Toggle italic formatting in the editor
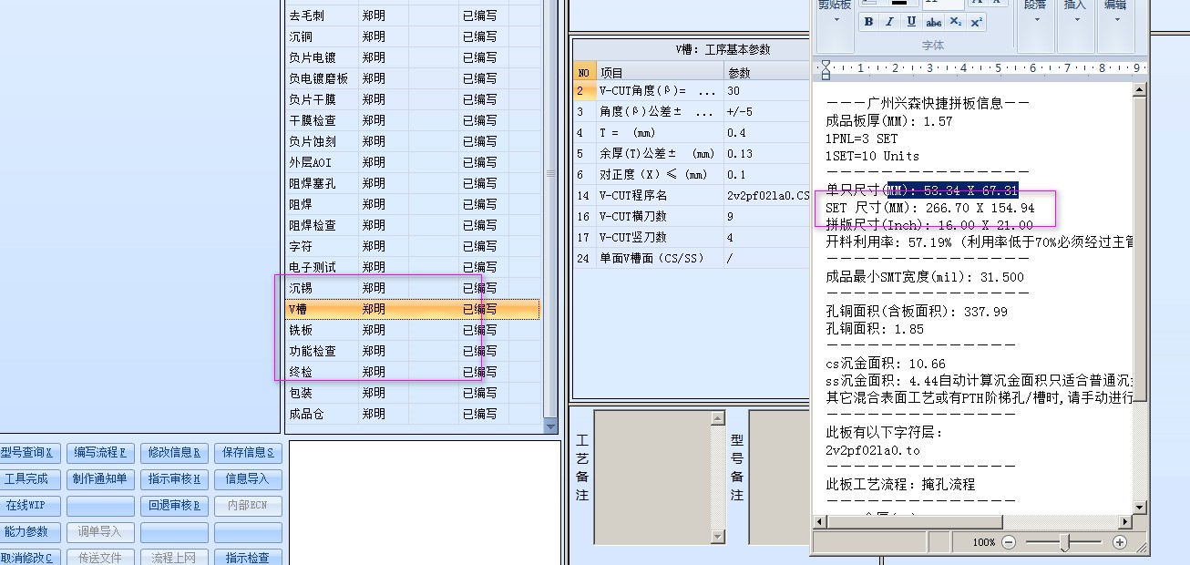The height and width of the screenshot is (565, 1190). (889, 22)
